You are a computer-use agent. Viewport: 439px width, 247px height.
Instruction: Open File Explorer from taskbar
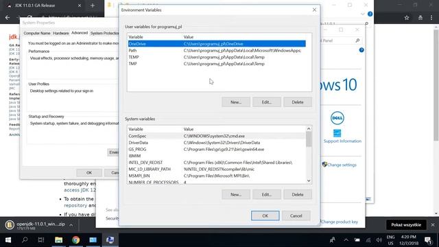click(x=58, y=239)
